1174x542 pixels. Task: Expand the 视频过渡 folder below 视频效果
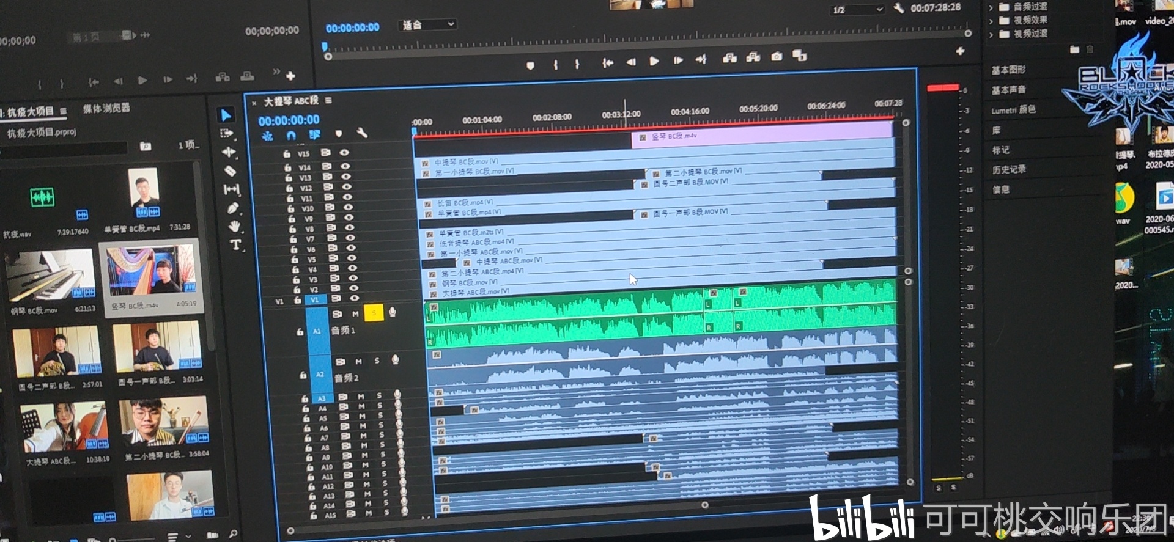991,34
